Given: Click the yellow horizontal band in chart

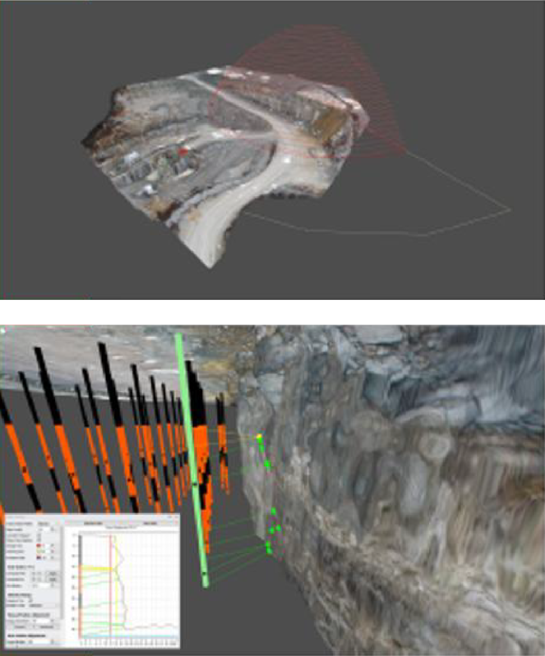Looking at the screenshot, I should tap(96, 568).
